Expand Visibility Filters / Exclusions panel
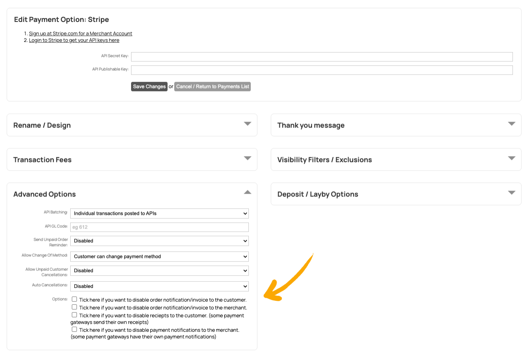The image size is (529, 360). [x=511, y=158]
